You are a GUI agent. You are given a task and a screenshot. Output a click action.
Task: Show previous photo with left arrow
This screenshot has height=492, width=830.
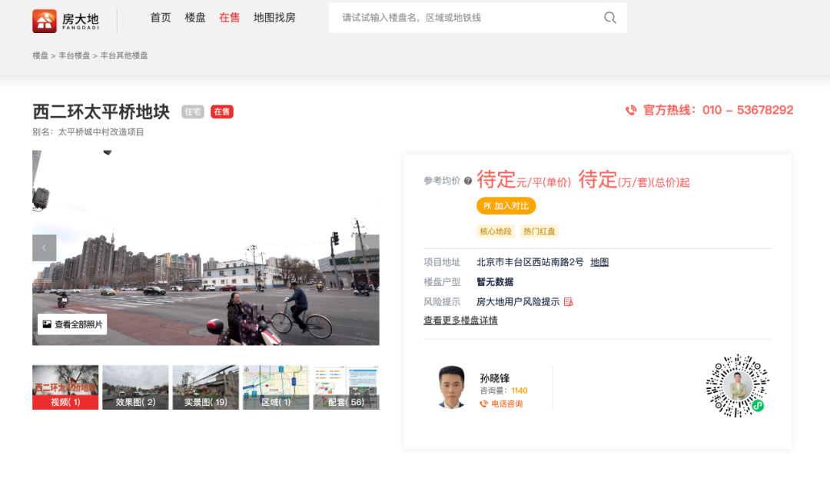click(45, 248)
